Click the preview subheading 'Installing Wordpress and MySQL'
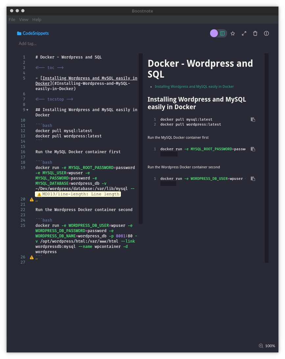285x359 pixels. (197, 103)
